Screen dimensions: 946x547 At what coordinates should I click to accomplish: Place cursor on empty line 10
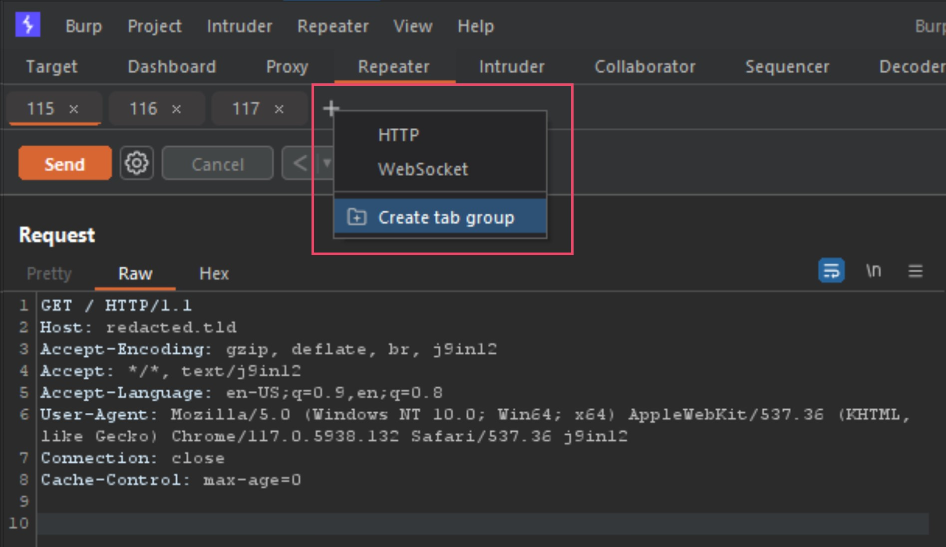[x=483, y=524]
